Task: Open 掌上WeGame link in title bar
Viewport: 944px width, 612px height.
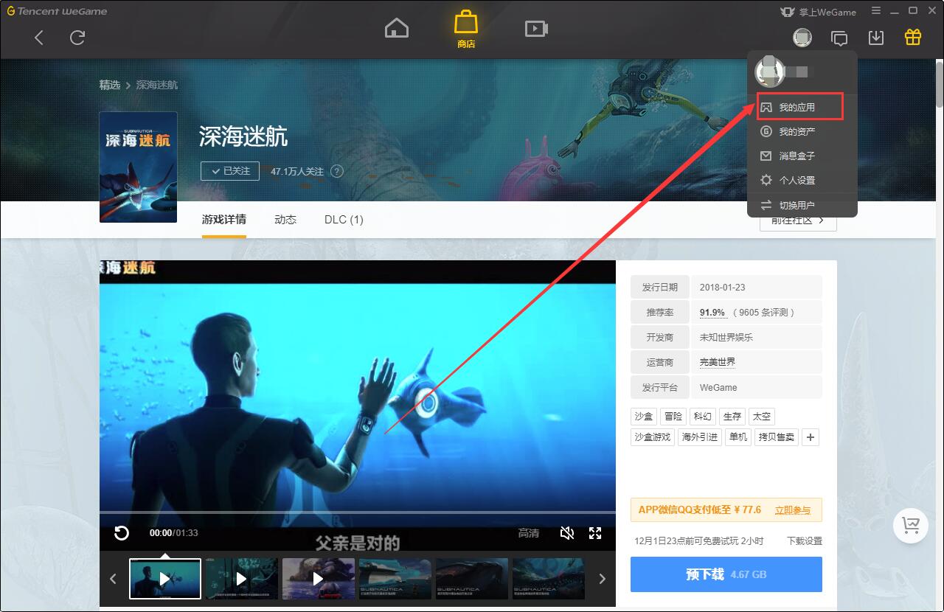Action: point(818,12)
